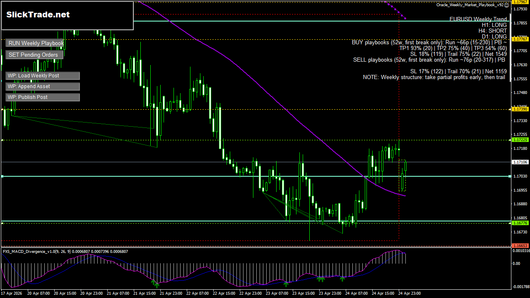
Task: Click the H4: SHORT trend line
Action: [493, 31]
